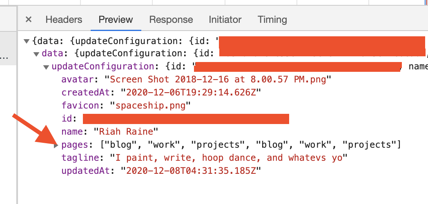Screen dimensions: 428x204
Task: Select the avatar value "Screen Shot 2018-12-16 at 8.00.57 PM.png"
Action: pos(218,80)
